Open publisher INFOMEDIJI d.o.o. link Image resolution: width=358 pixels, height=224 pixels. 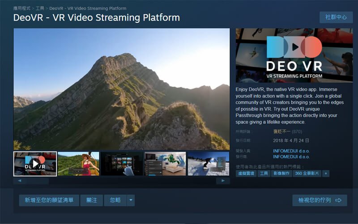pyautogui.click(x=291, y=157)
